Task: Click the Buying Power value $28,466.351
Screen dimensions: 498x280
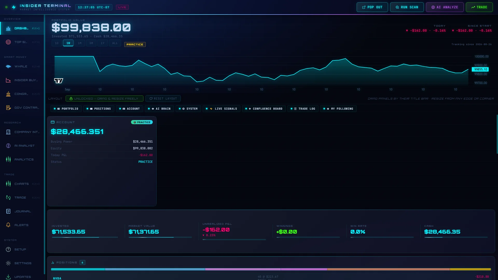Action: point(143,142)
